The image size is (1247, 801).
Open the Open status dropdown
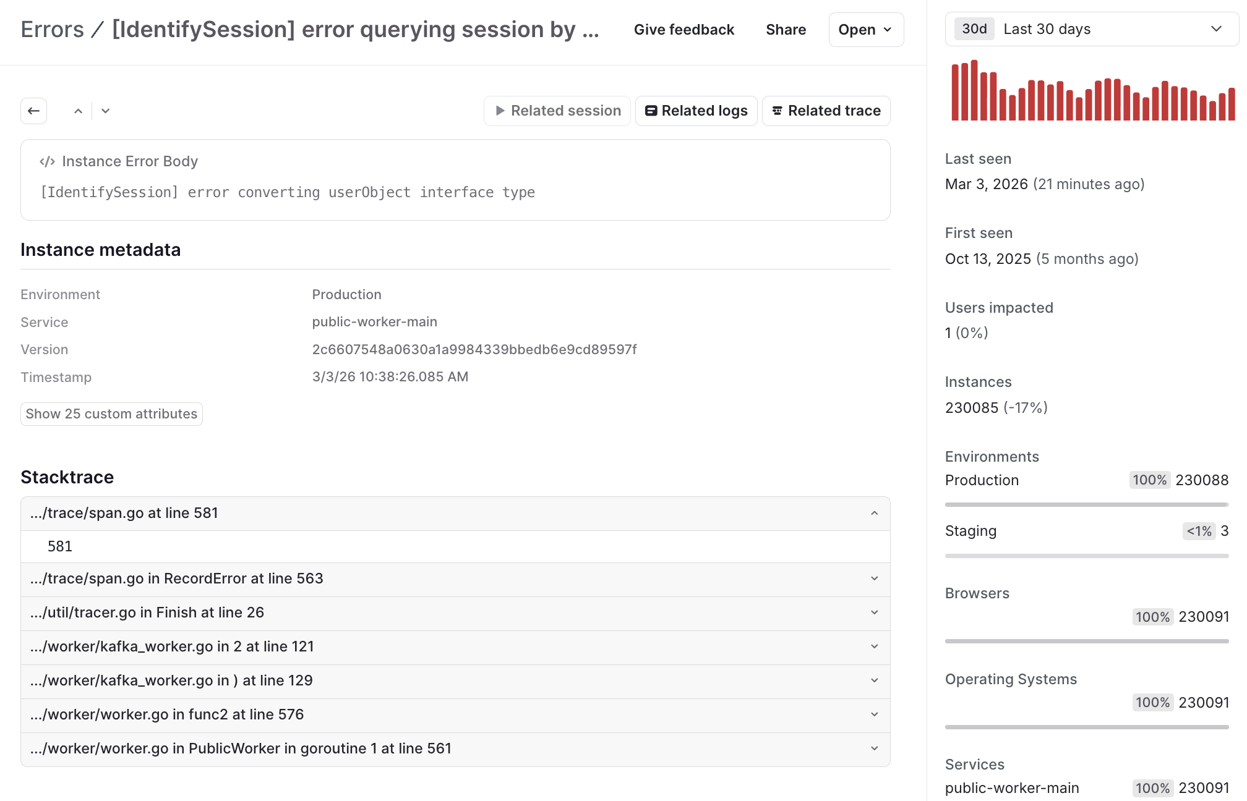[x=865, y=30]
